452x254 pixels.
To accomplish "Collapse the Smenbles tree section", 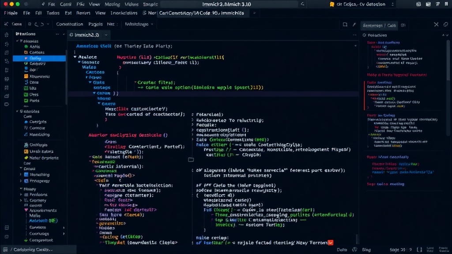I will click(17, 111).
